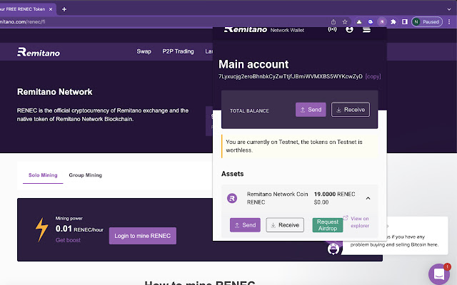Screen dimensions: 457x285
Task: Click the Remitano Network heading
Action: click(x=55, y=92)
